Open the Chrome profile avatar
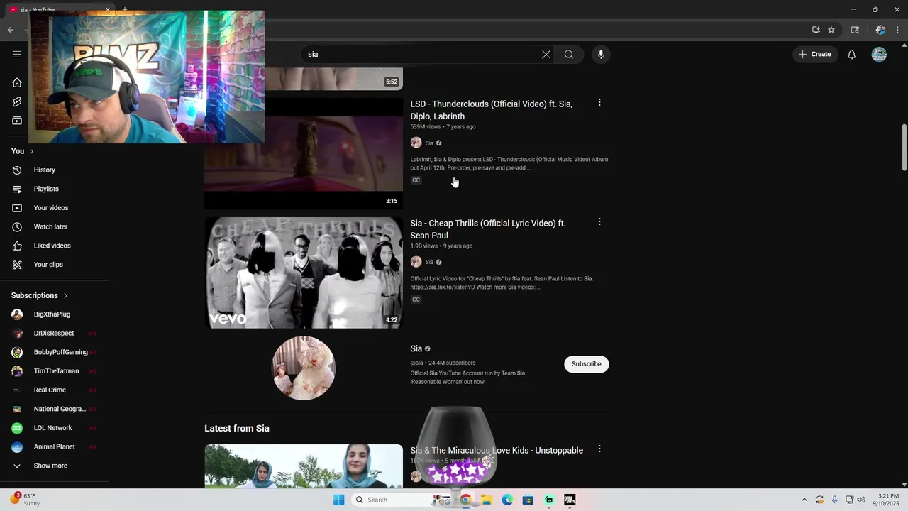 click(880, 30)
